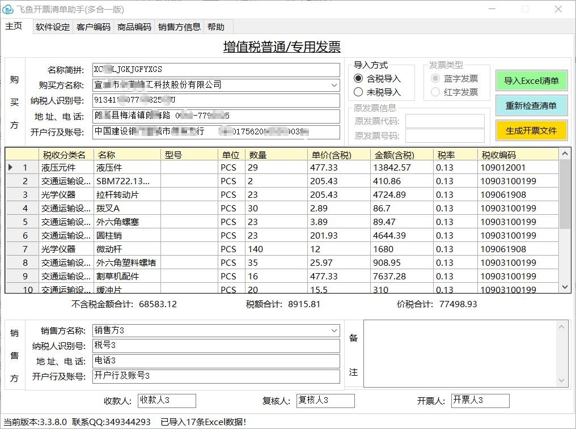Screen dimensions: 576x429
Task: Click the 开票人 input field
Action: tap(480, 401)
